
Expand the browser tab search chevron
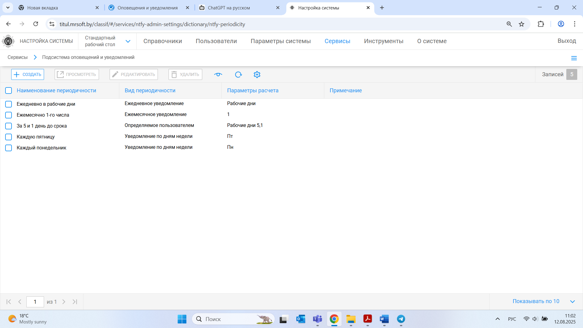8,8
